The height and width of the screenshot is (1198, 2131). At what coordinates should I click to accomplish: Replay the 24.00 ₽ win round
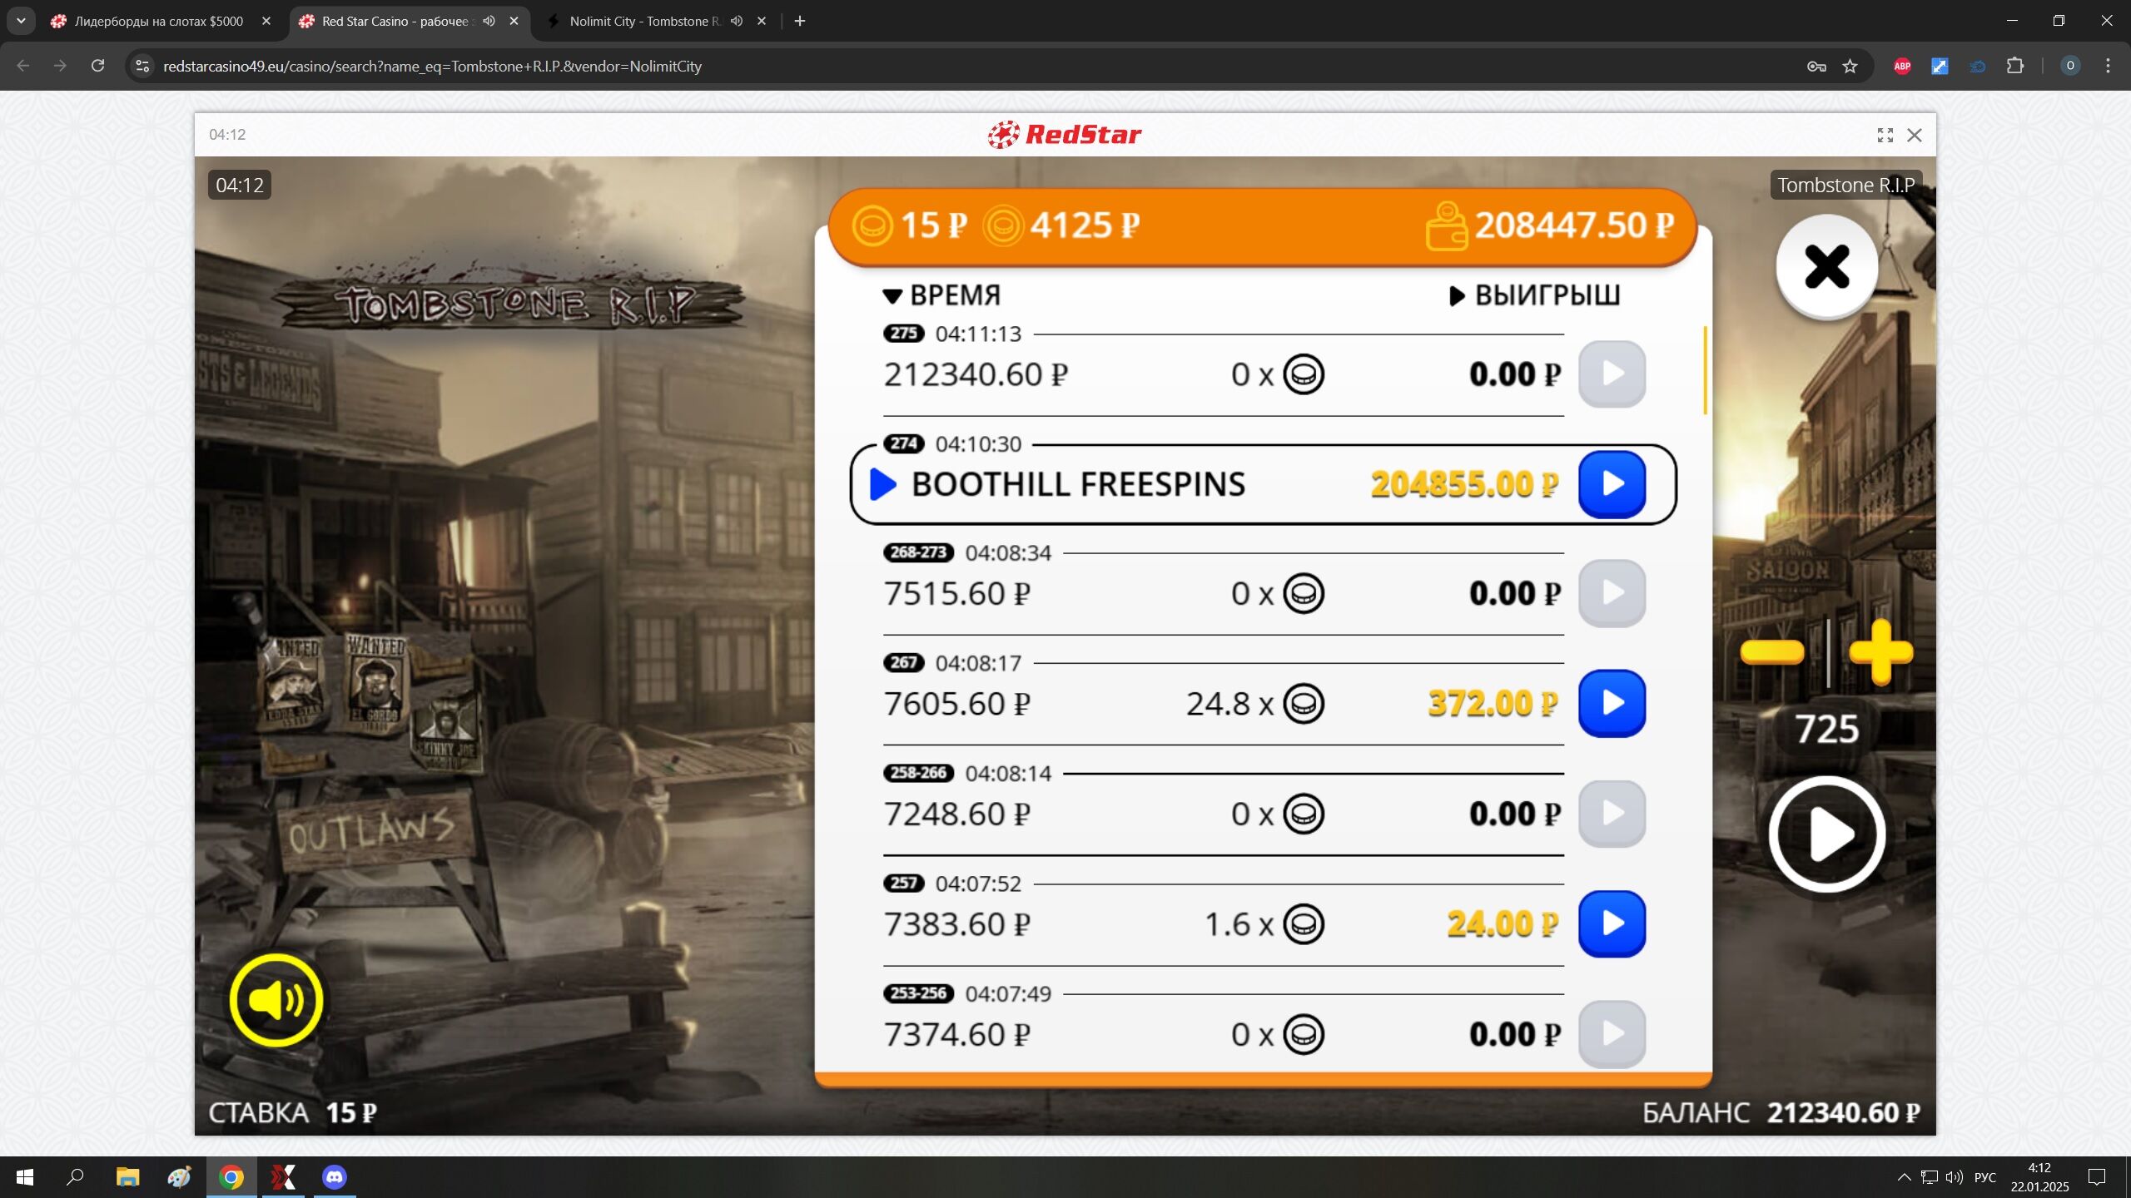click(1612, 923)
